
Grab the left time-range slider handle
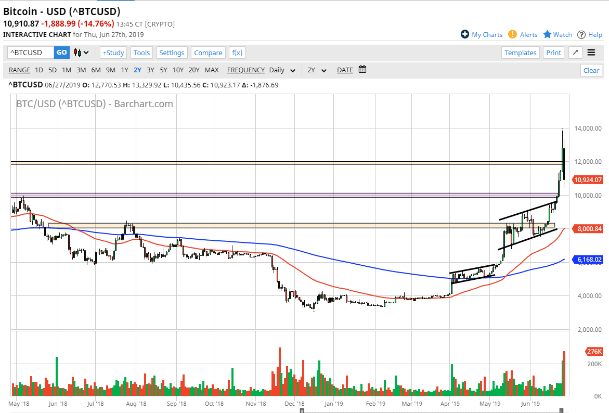pyautogui.click(x=302, y=410)
